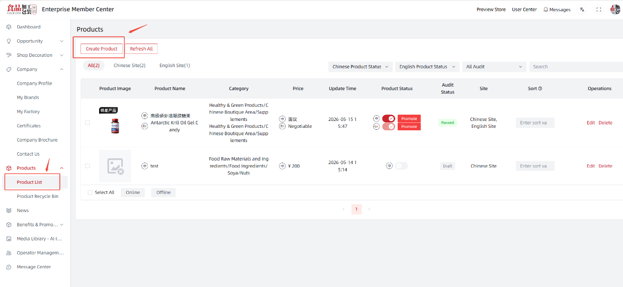Tick checkbox for test product row
This screenshot has width=623, height=287.
(x=87, y=166)
